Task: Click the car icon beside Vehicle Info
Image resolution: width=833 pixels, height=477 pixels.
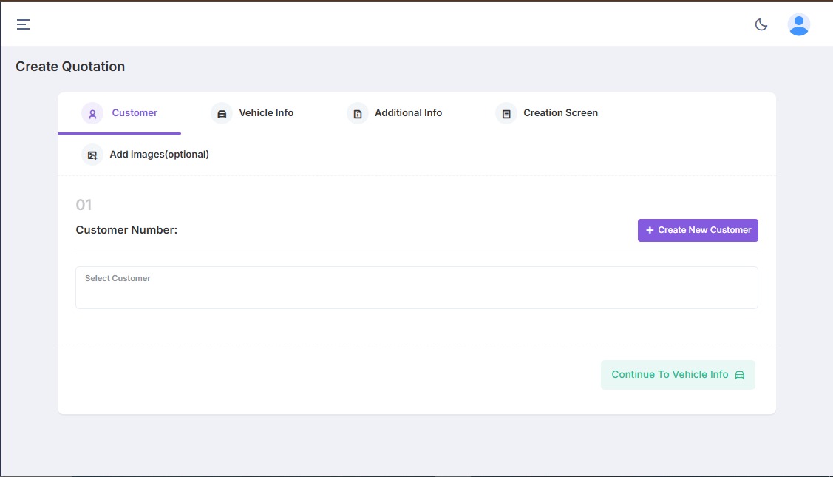Action: point(222,114)
